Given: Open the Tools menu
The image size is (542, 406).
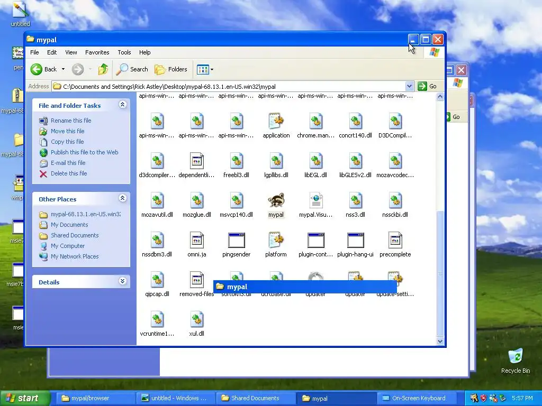Looking at the screenshot, I should (x=124, y=52).
